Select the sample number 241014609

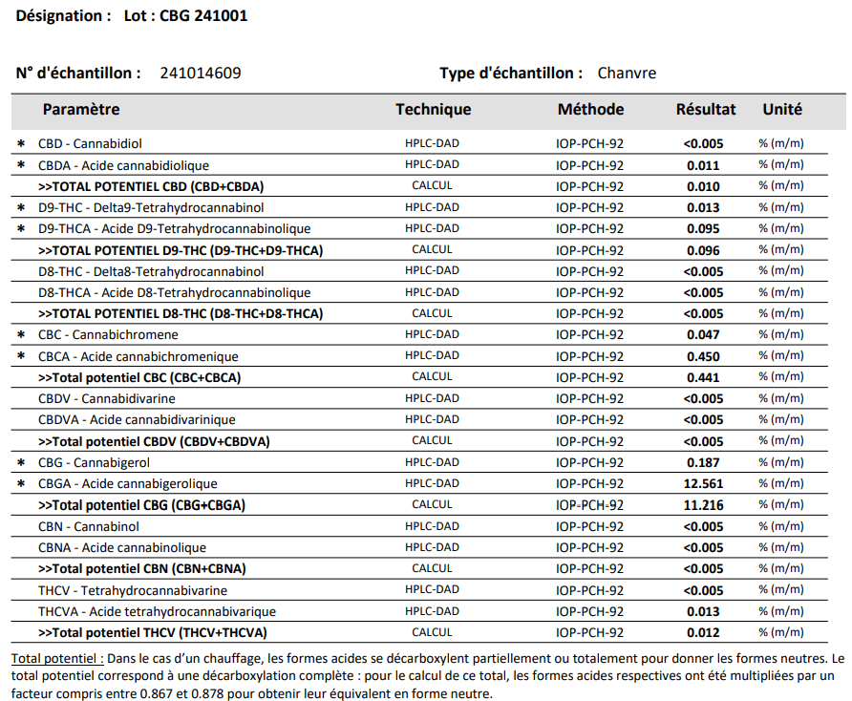point(201,74)
